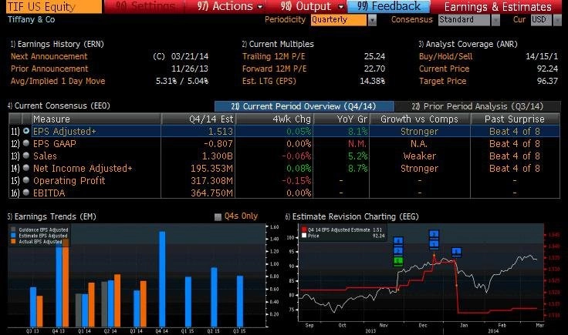Screen dimensions: 568x335
Task: Click the green E earnings marker on the chart
Action: click(x=398, y=261)
